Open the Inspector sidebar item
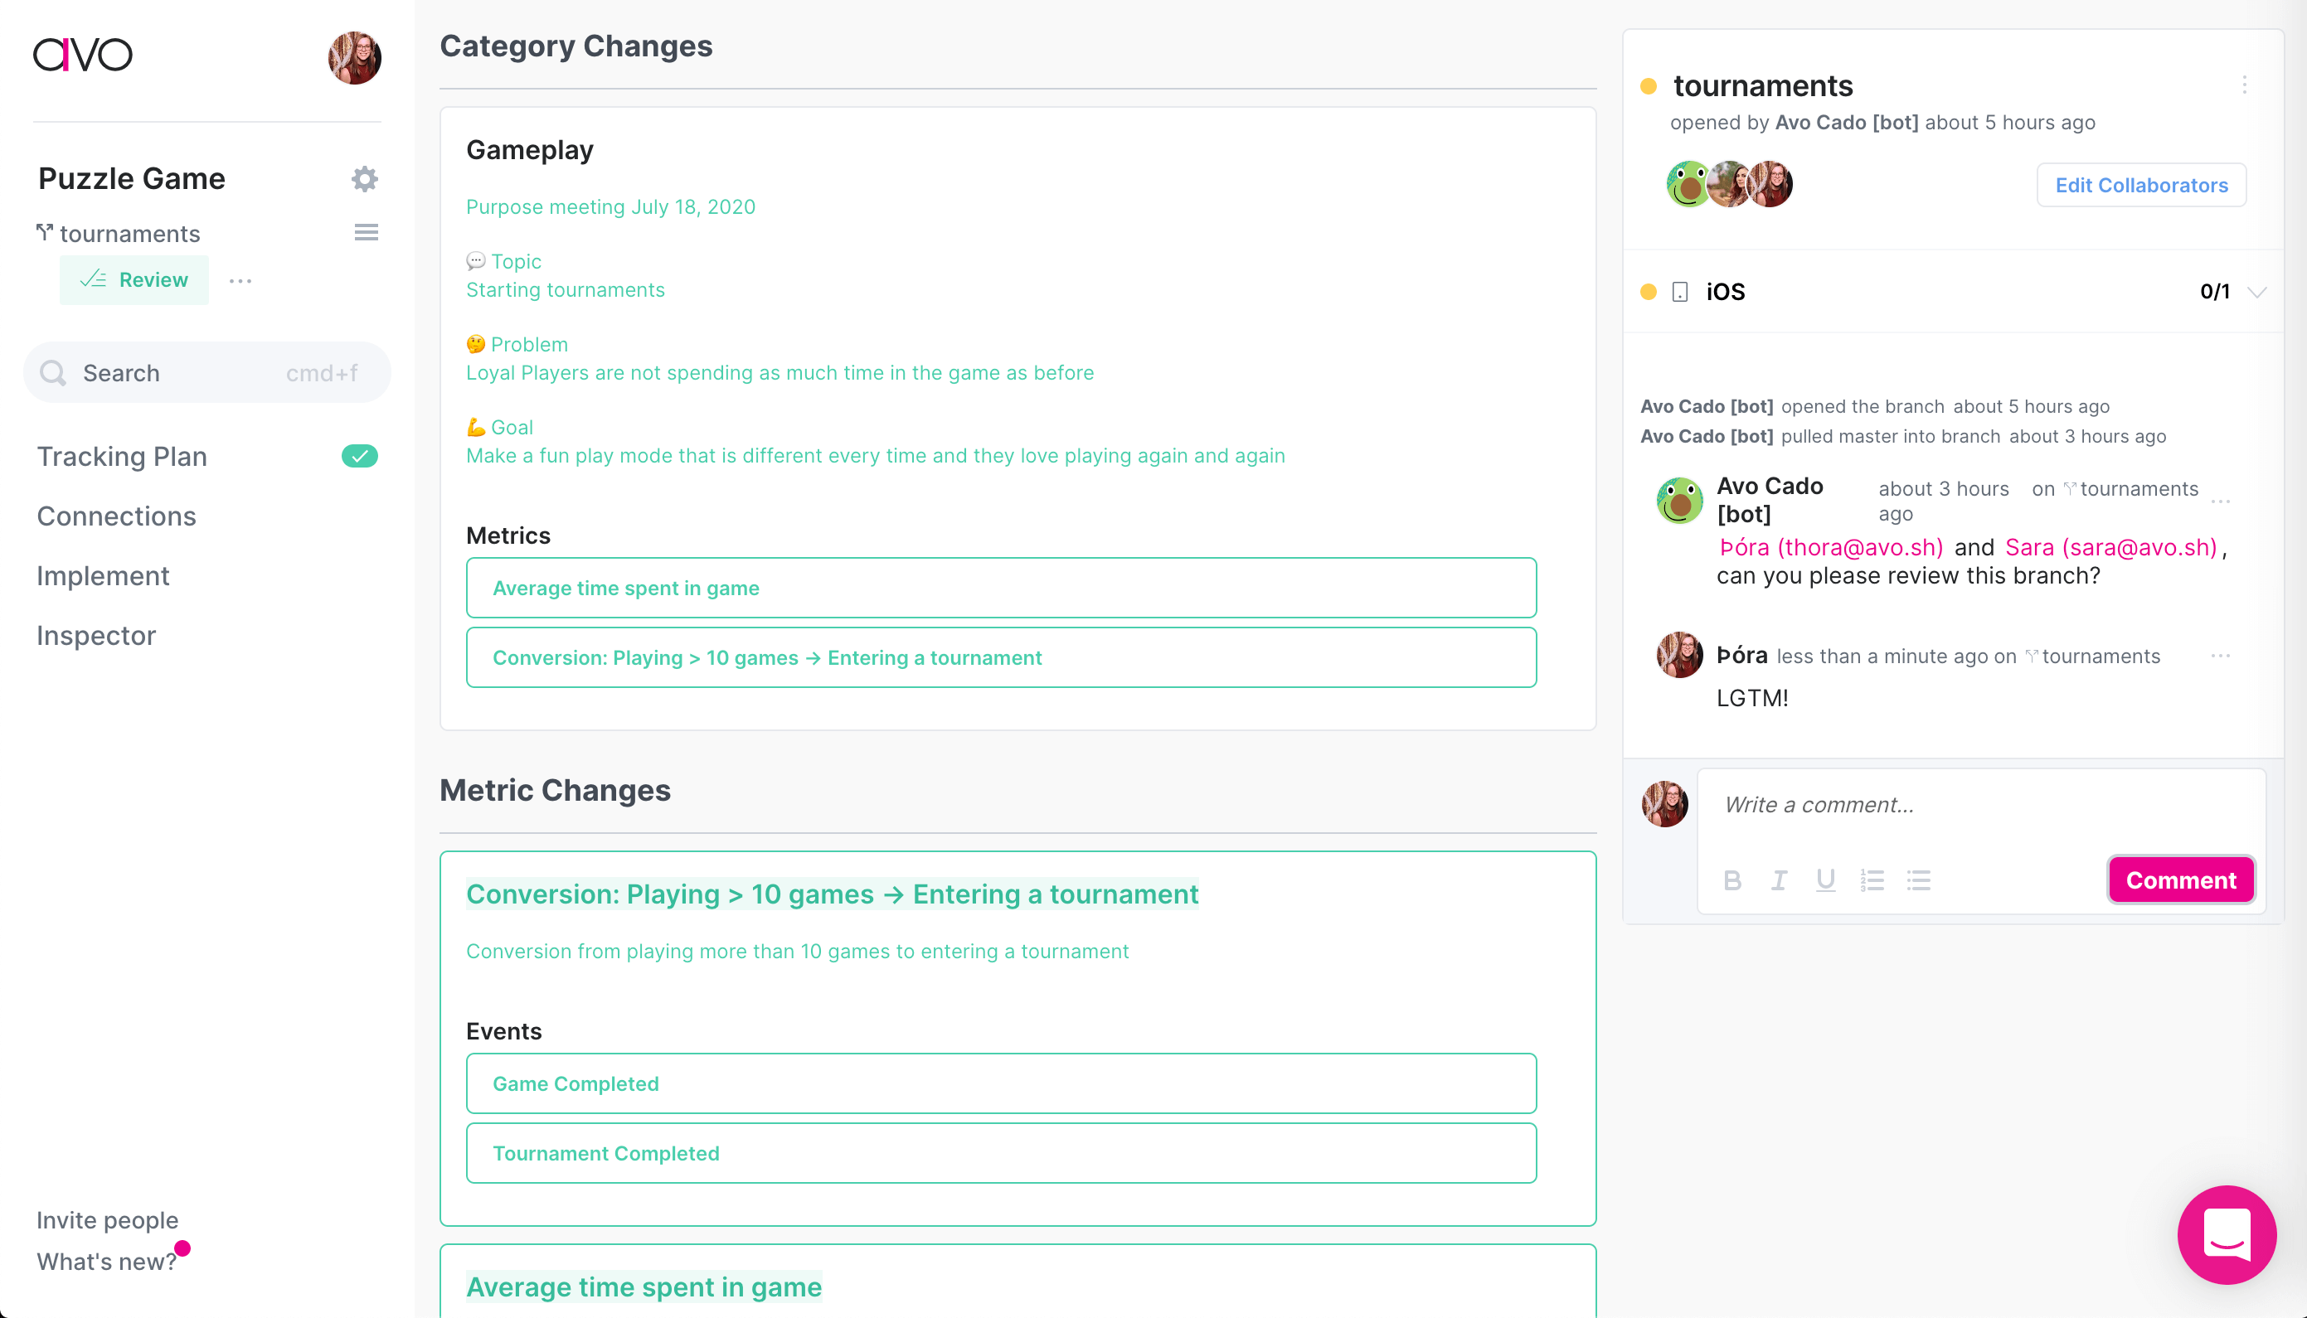 tap(96, 636)
